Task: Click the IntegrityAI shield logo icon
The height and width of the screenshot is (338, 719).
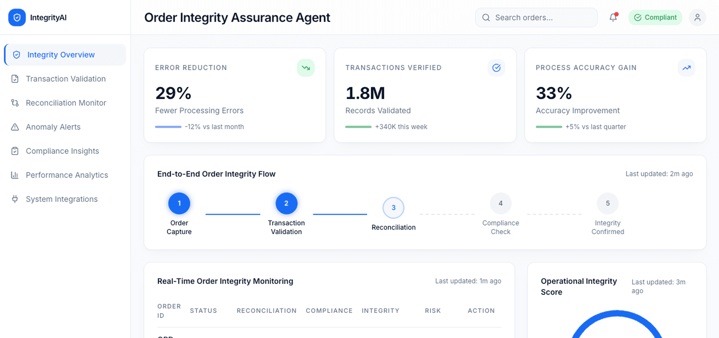Action: coord(17,17)
